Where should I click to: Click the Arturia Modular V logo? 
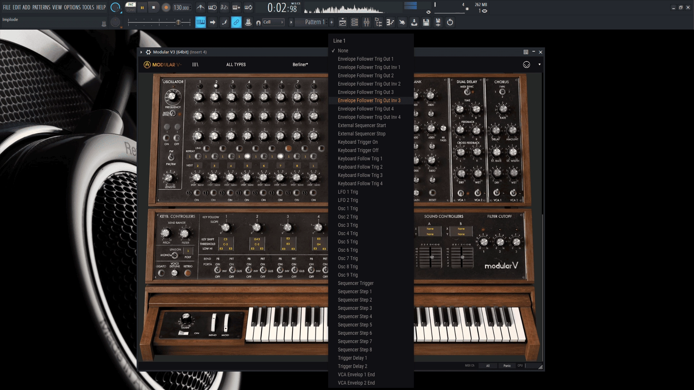(x=163, y=65)
